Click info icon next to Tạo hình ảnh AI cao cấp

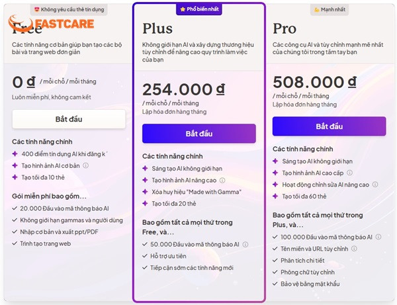349,173
